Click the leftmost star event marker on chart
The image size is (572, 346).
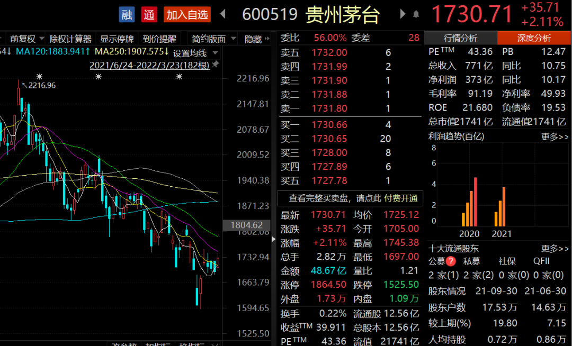pyautogui.click(x=39, y=77)
